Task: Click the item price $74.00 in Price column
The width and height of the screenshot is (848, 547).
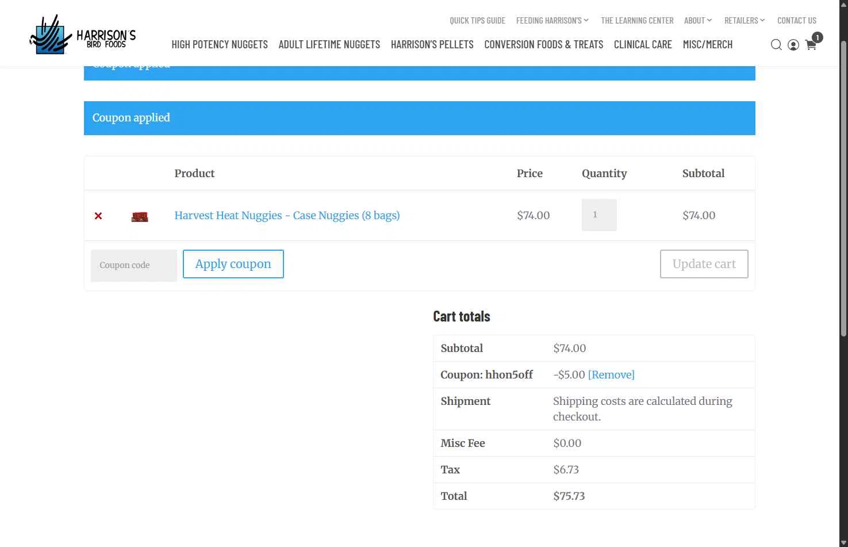Action: click(x=534, y=216)
